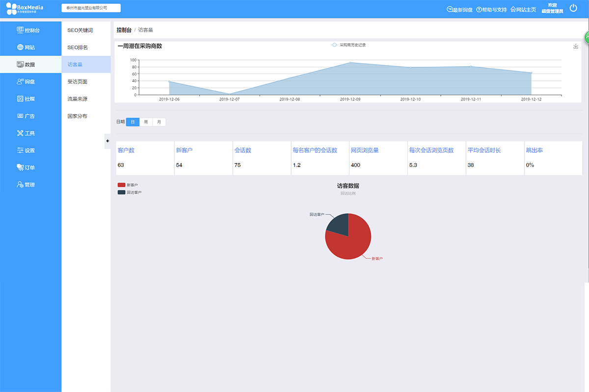Toggle 回访客户 dark legend swatch
Screen dimensions: 589x392
tap(122, 193)
